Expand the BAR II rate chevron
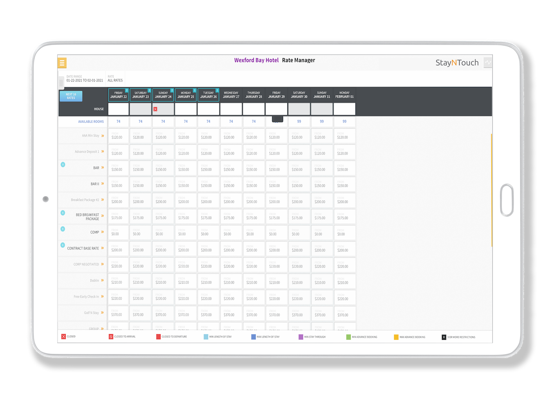Viewport: 550px width, 405px height. [x=103, y=184]
